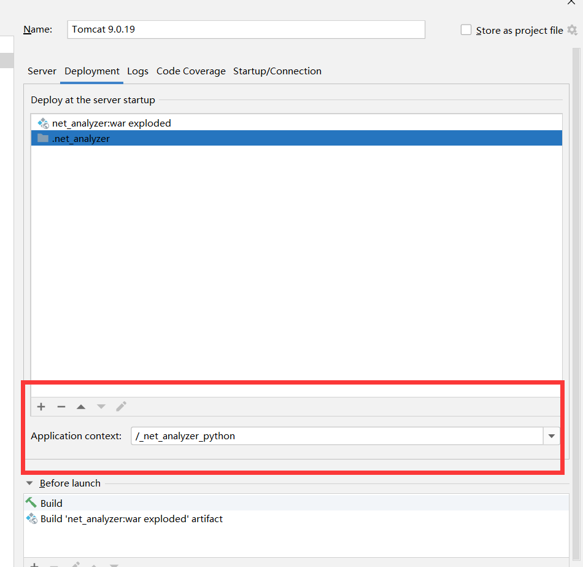Focus the Name input field
The width and height of the screenshot is (583, 567).
tap(246, 29)
